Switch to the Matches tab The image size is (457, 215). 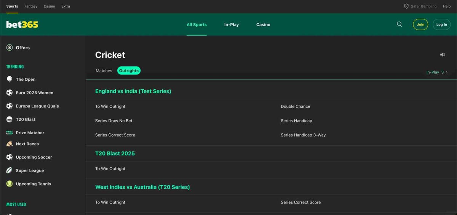click(104, 71)
